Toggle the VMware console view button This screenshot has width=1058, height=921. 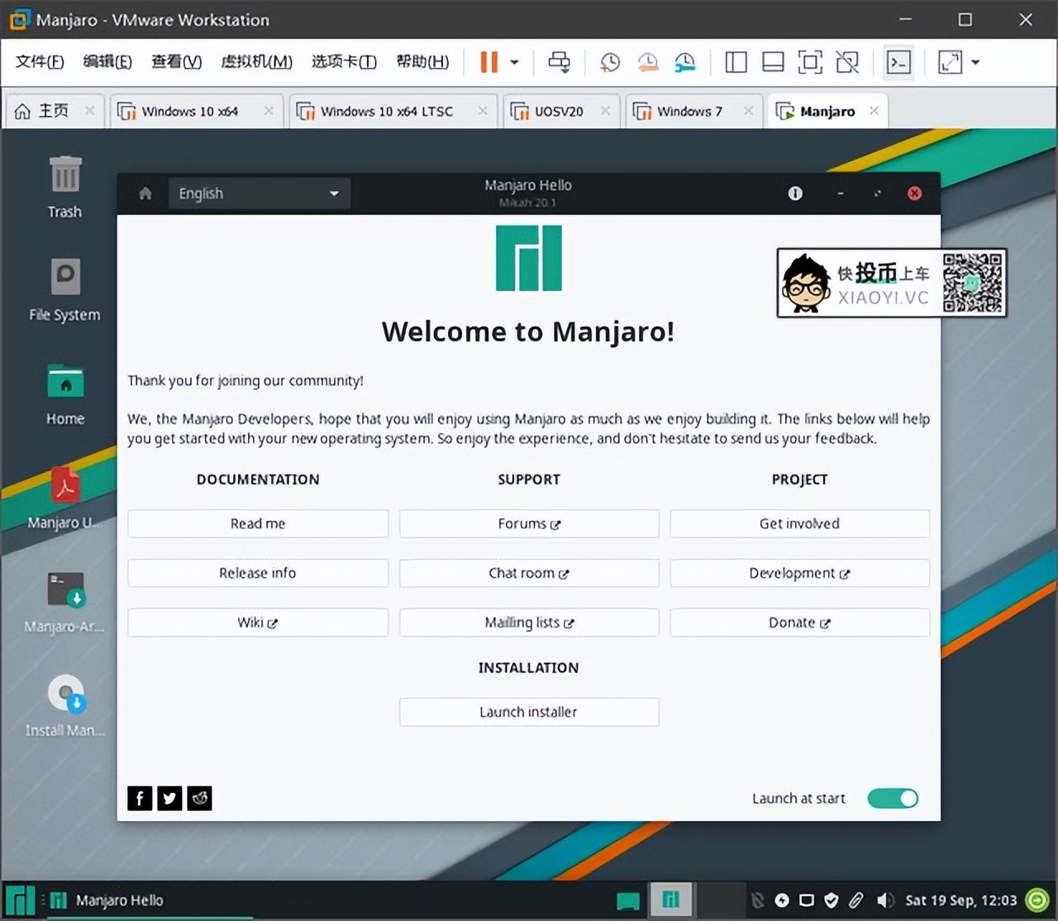point(898,62)
